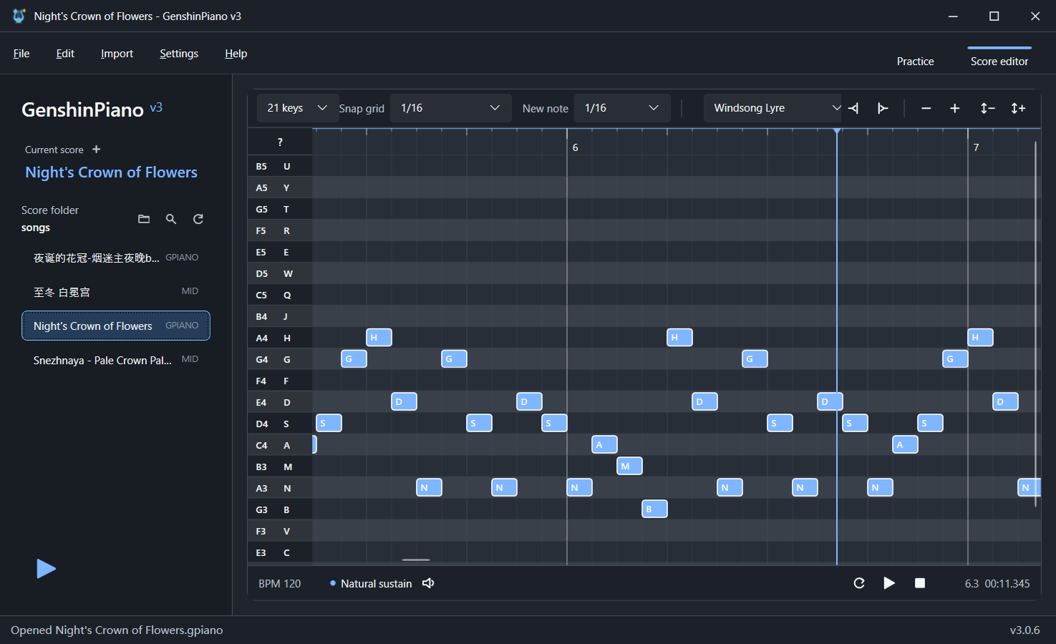
Task: Open the score folder icon
Action: tap(144, 219)
